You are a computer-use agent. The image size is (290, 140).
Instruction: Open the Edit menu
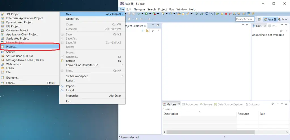129,9
